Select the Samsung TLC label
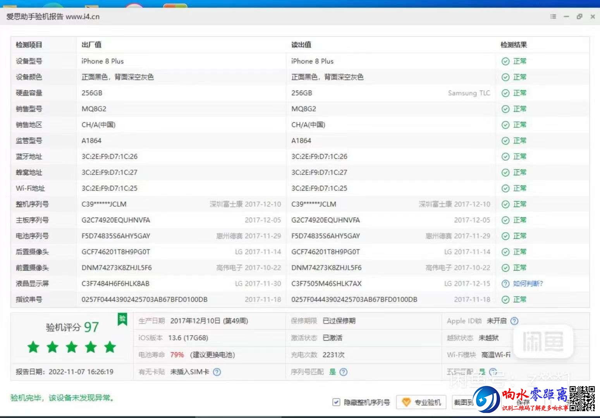 tap(469, 93)
